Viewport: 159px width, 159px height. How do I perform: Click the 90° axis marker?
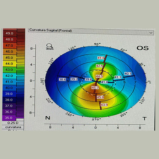point(97,44)
